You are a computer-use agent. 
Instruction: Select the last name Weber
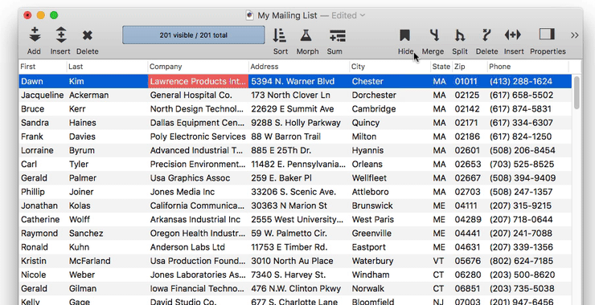point(81,275)
